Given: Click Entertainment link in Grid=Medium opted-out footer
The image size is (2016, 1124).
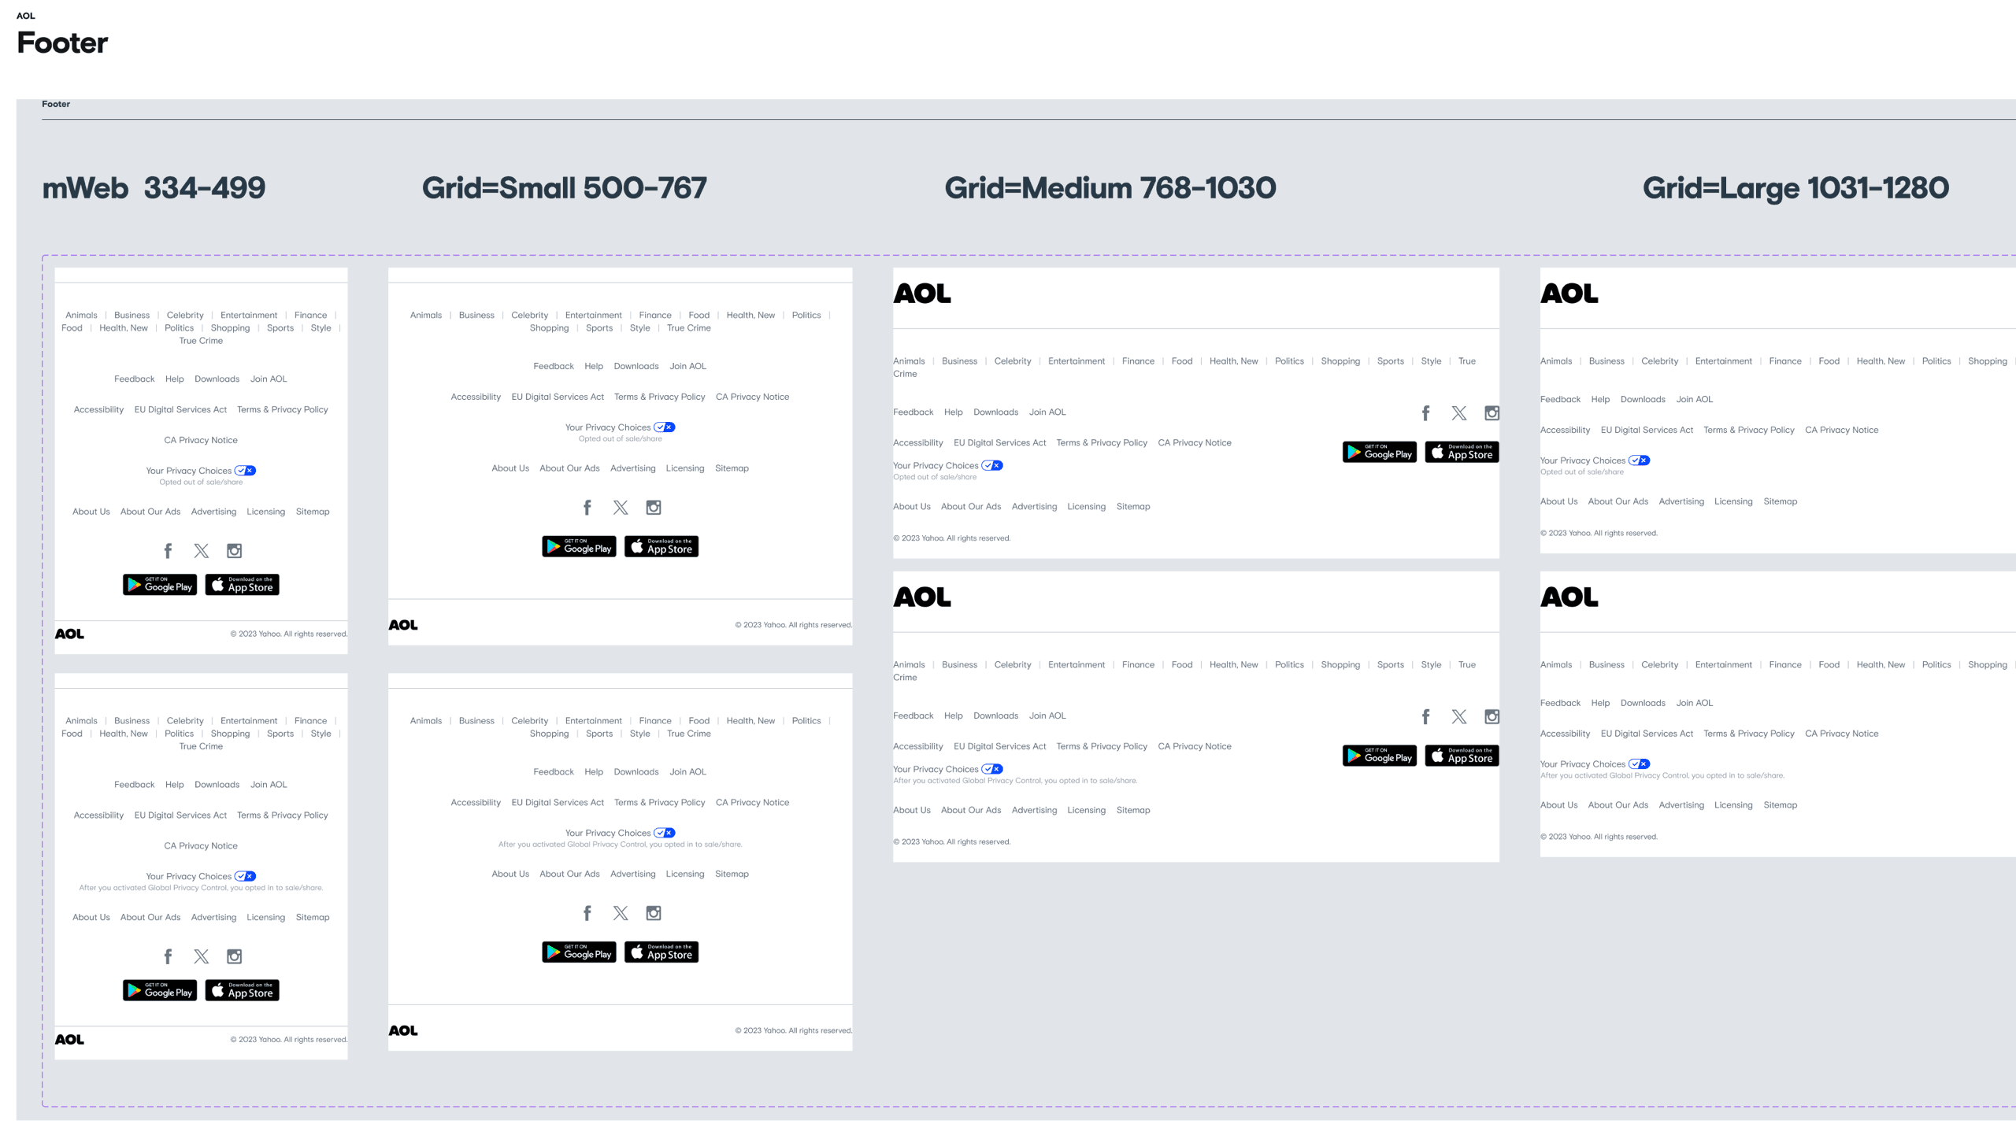Looking at the screenshot, I should 1077,361.
